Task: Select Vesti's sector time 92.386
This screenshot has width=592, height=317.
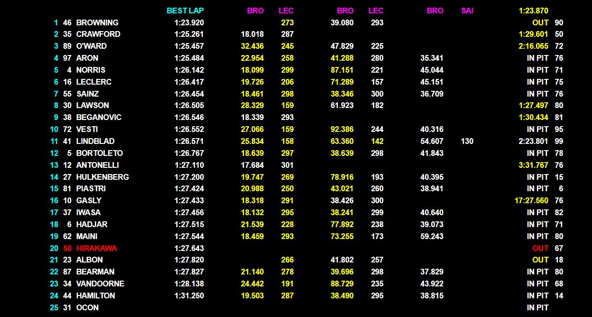Action: 342,129
